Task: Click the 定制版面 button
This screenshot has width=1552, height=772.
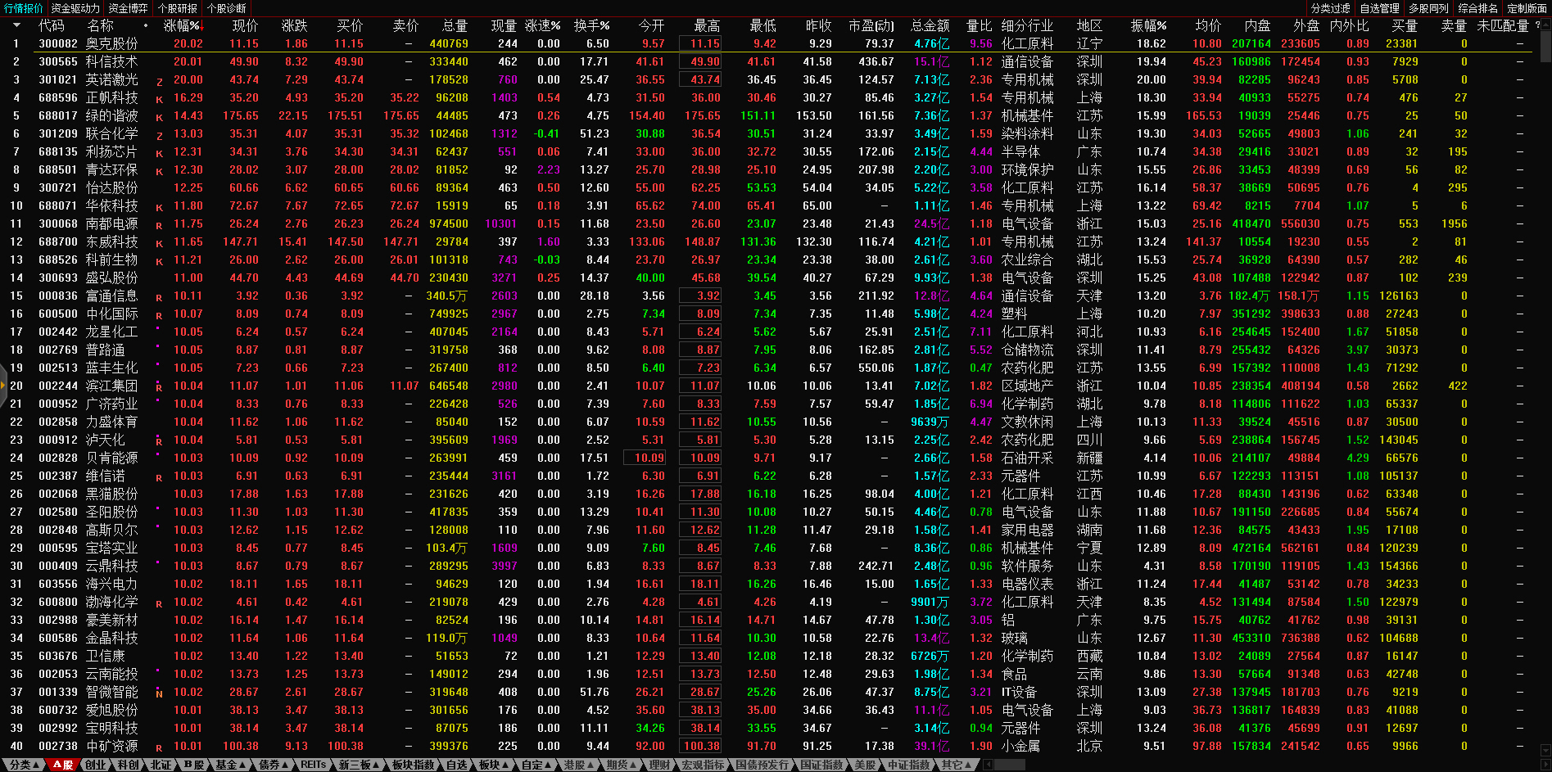Action: 1527,8
